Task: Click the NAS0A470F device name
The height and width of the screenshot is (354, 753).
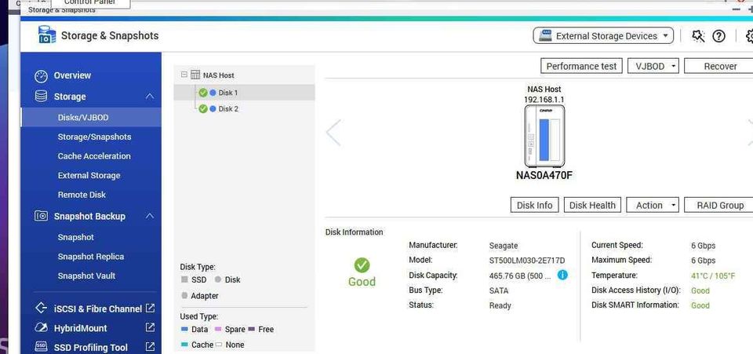Action: point(544,175)
